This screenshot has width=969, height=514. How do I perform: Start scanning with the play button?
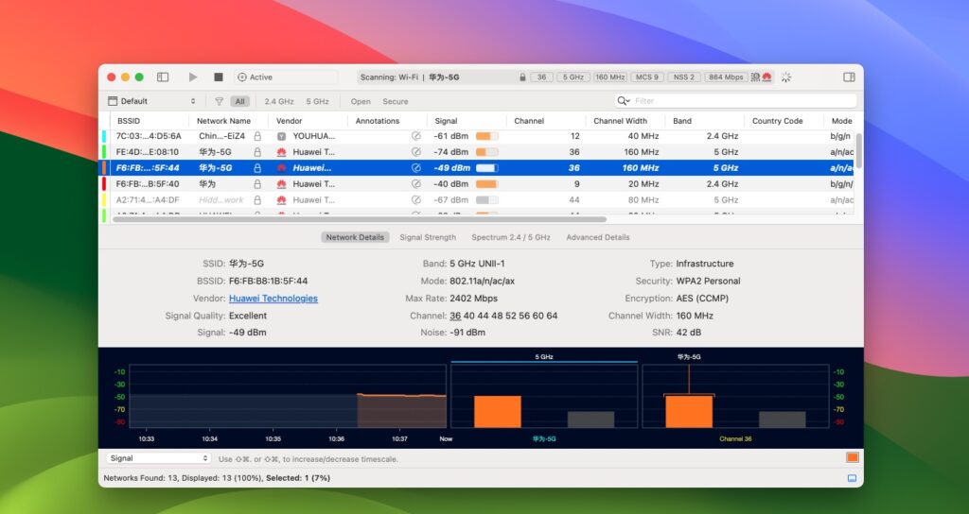click(x=193, y=77)
